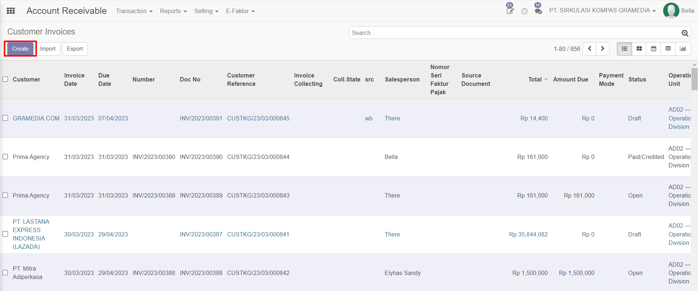Sort by Status column header
This screenshot has height=291, width=698.
pyautogui.click(x=637, y=79)
